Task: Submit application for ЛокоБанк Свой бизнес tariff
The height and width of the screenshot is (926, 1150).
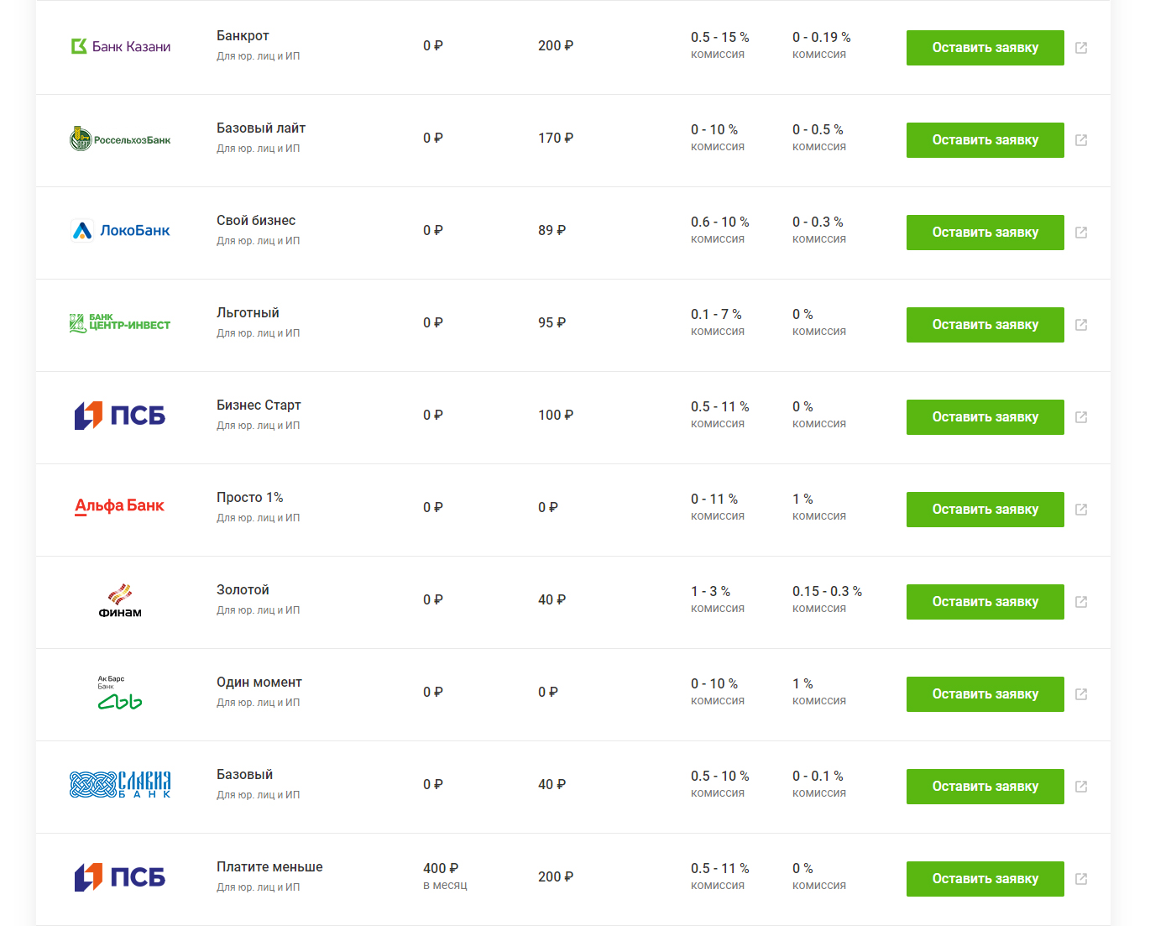Action: coord(985,233)
